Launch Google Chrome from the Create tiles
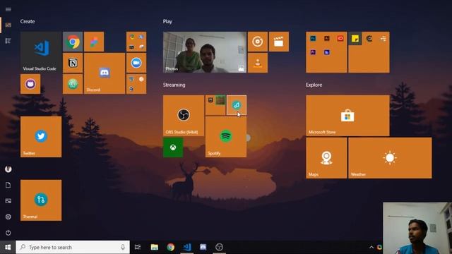Viewport: 452px width, 254px height. point(73,42)
